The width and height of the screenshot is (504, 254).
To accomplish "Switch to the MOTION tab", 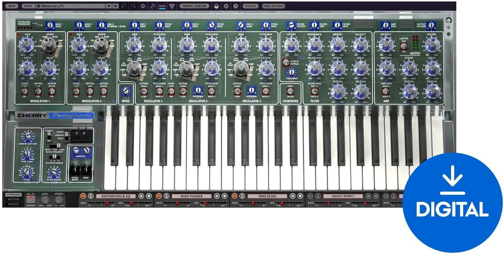I will (x=13, y=199).
